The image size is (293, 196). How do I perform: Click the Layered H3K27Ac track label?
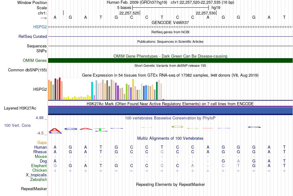(x=20, y=108)
